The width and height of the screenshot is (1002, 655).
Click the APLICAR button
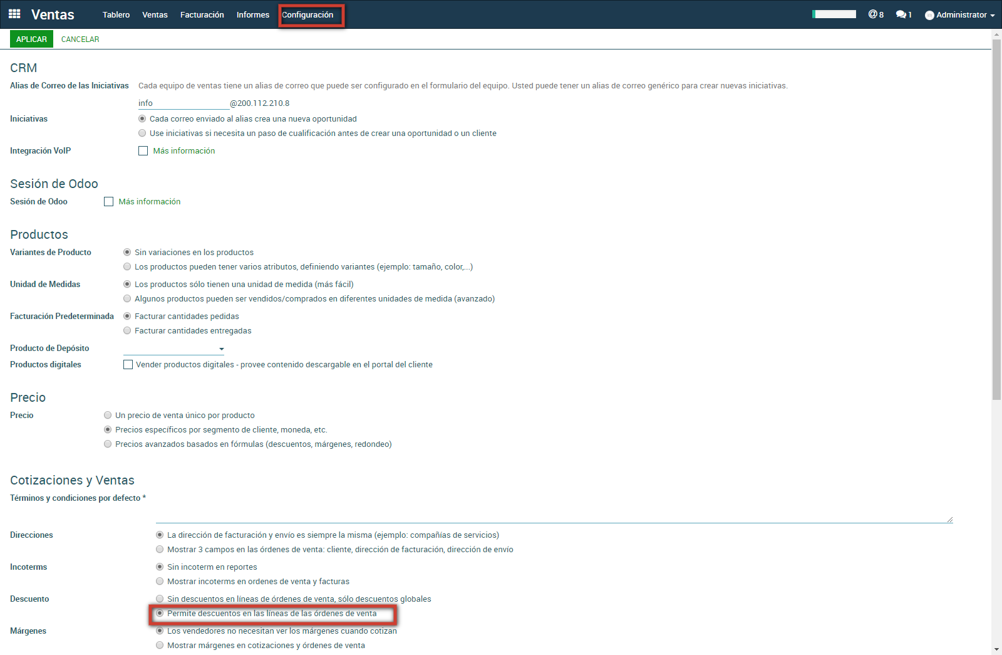31,39
